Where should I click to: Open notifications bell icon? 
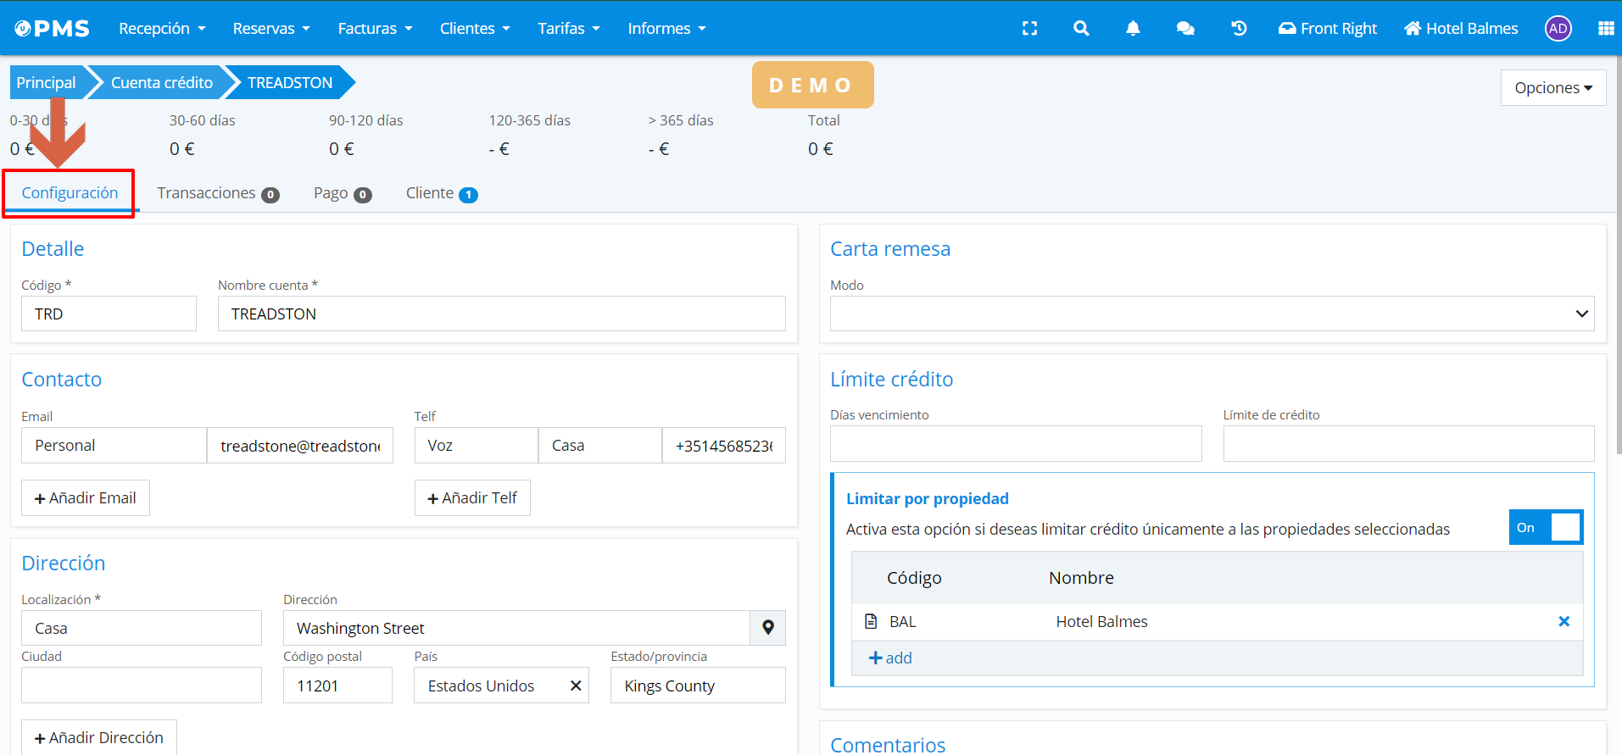[x=1133, y=28]
